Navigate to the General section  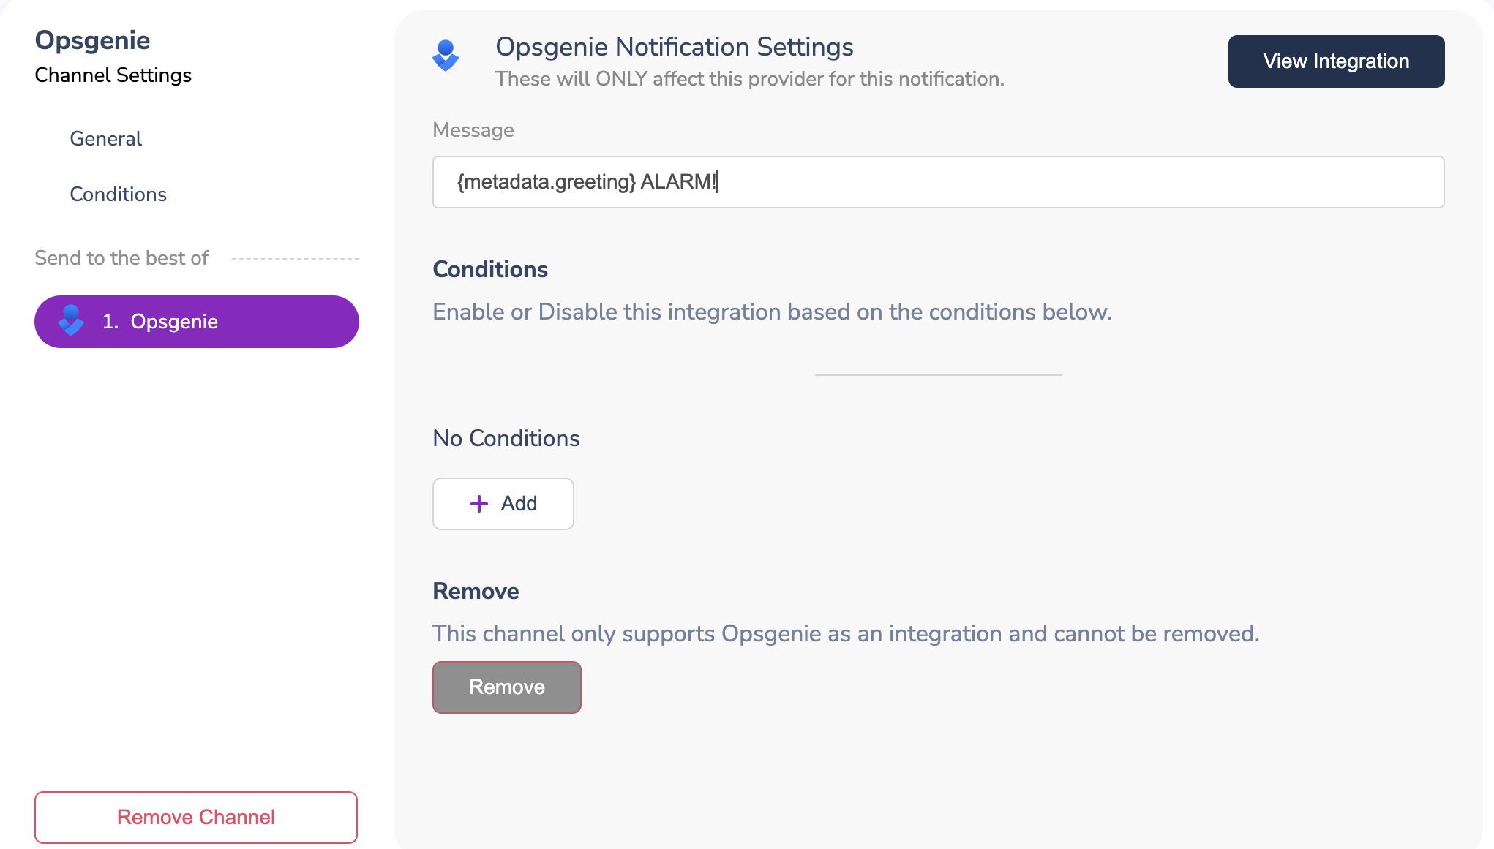[105, 138]
